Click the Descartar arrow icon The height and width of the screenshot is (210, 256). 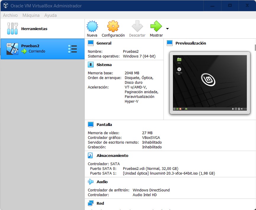(x=137, y=27)
